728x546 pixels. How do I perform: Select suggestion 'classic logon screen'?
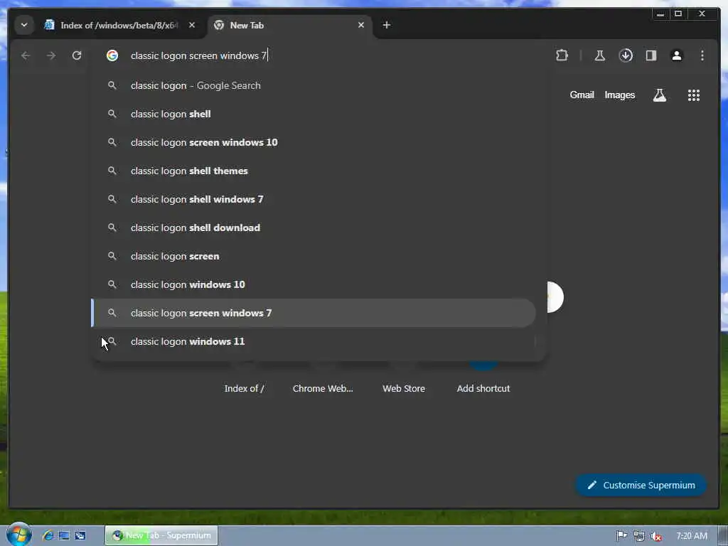pos(314,256)
